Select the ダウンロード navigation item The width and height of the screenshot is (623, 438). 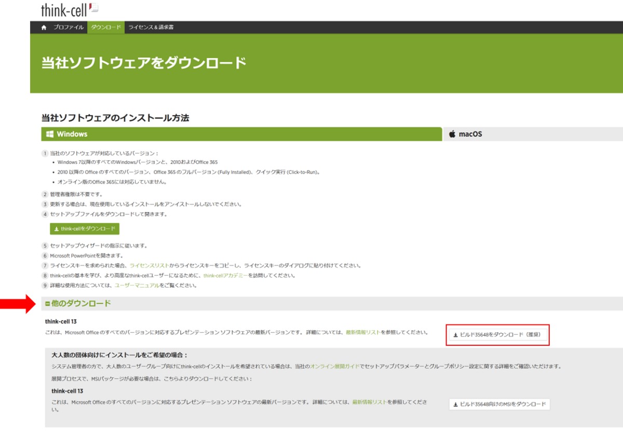click(106, 27)
